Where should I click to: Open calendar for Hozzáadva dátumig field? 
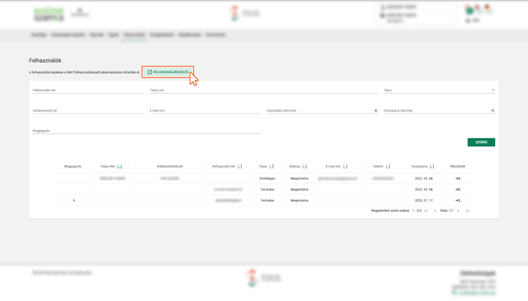coord(493,111)
